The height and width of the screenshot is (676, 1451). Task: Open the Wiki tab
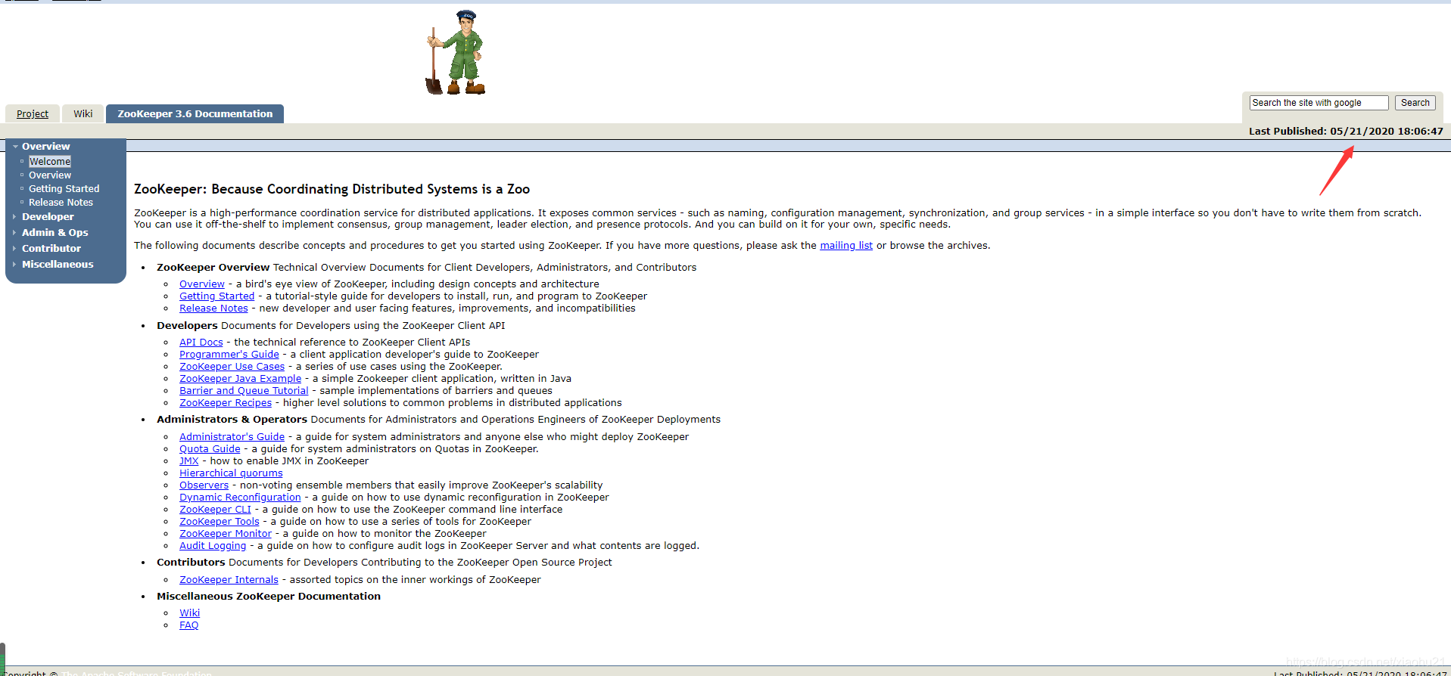[83, 114]
